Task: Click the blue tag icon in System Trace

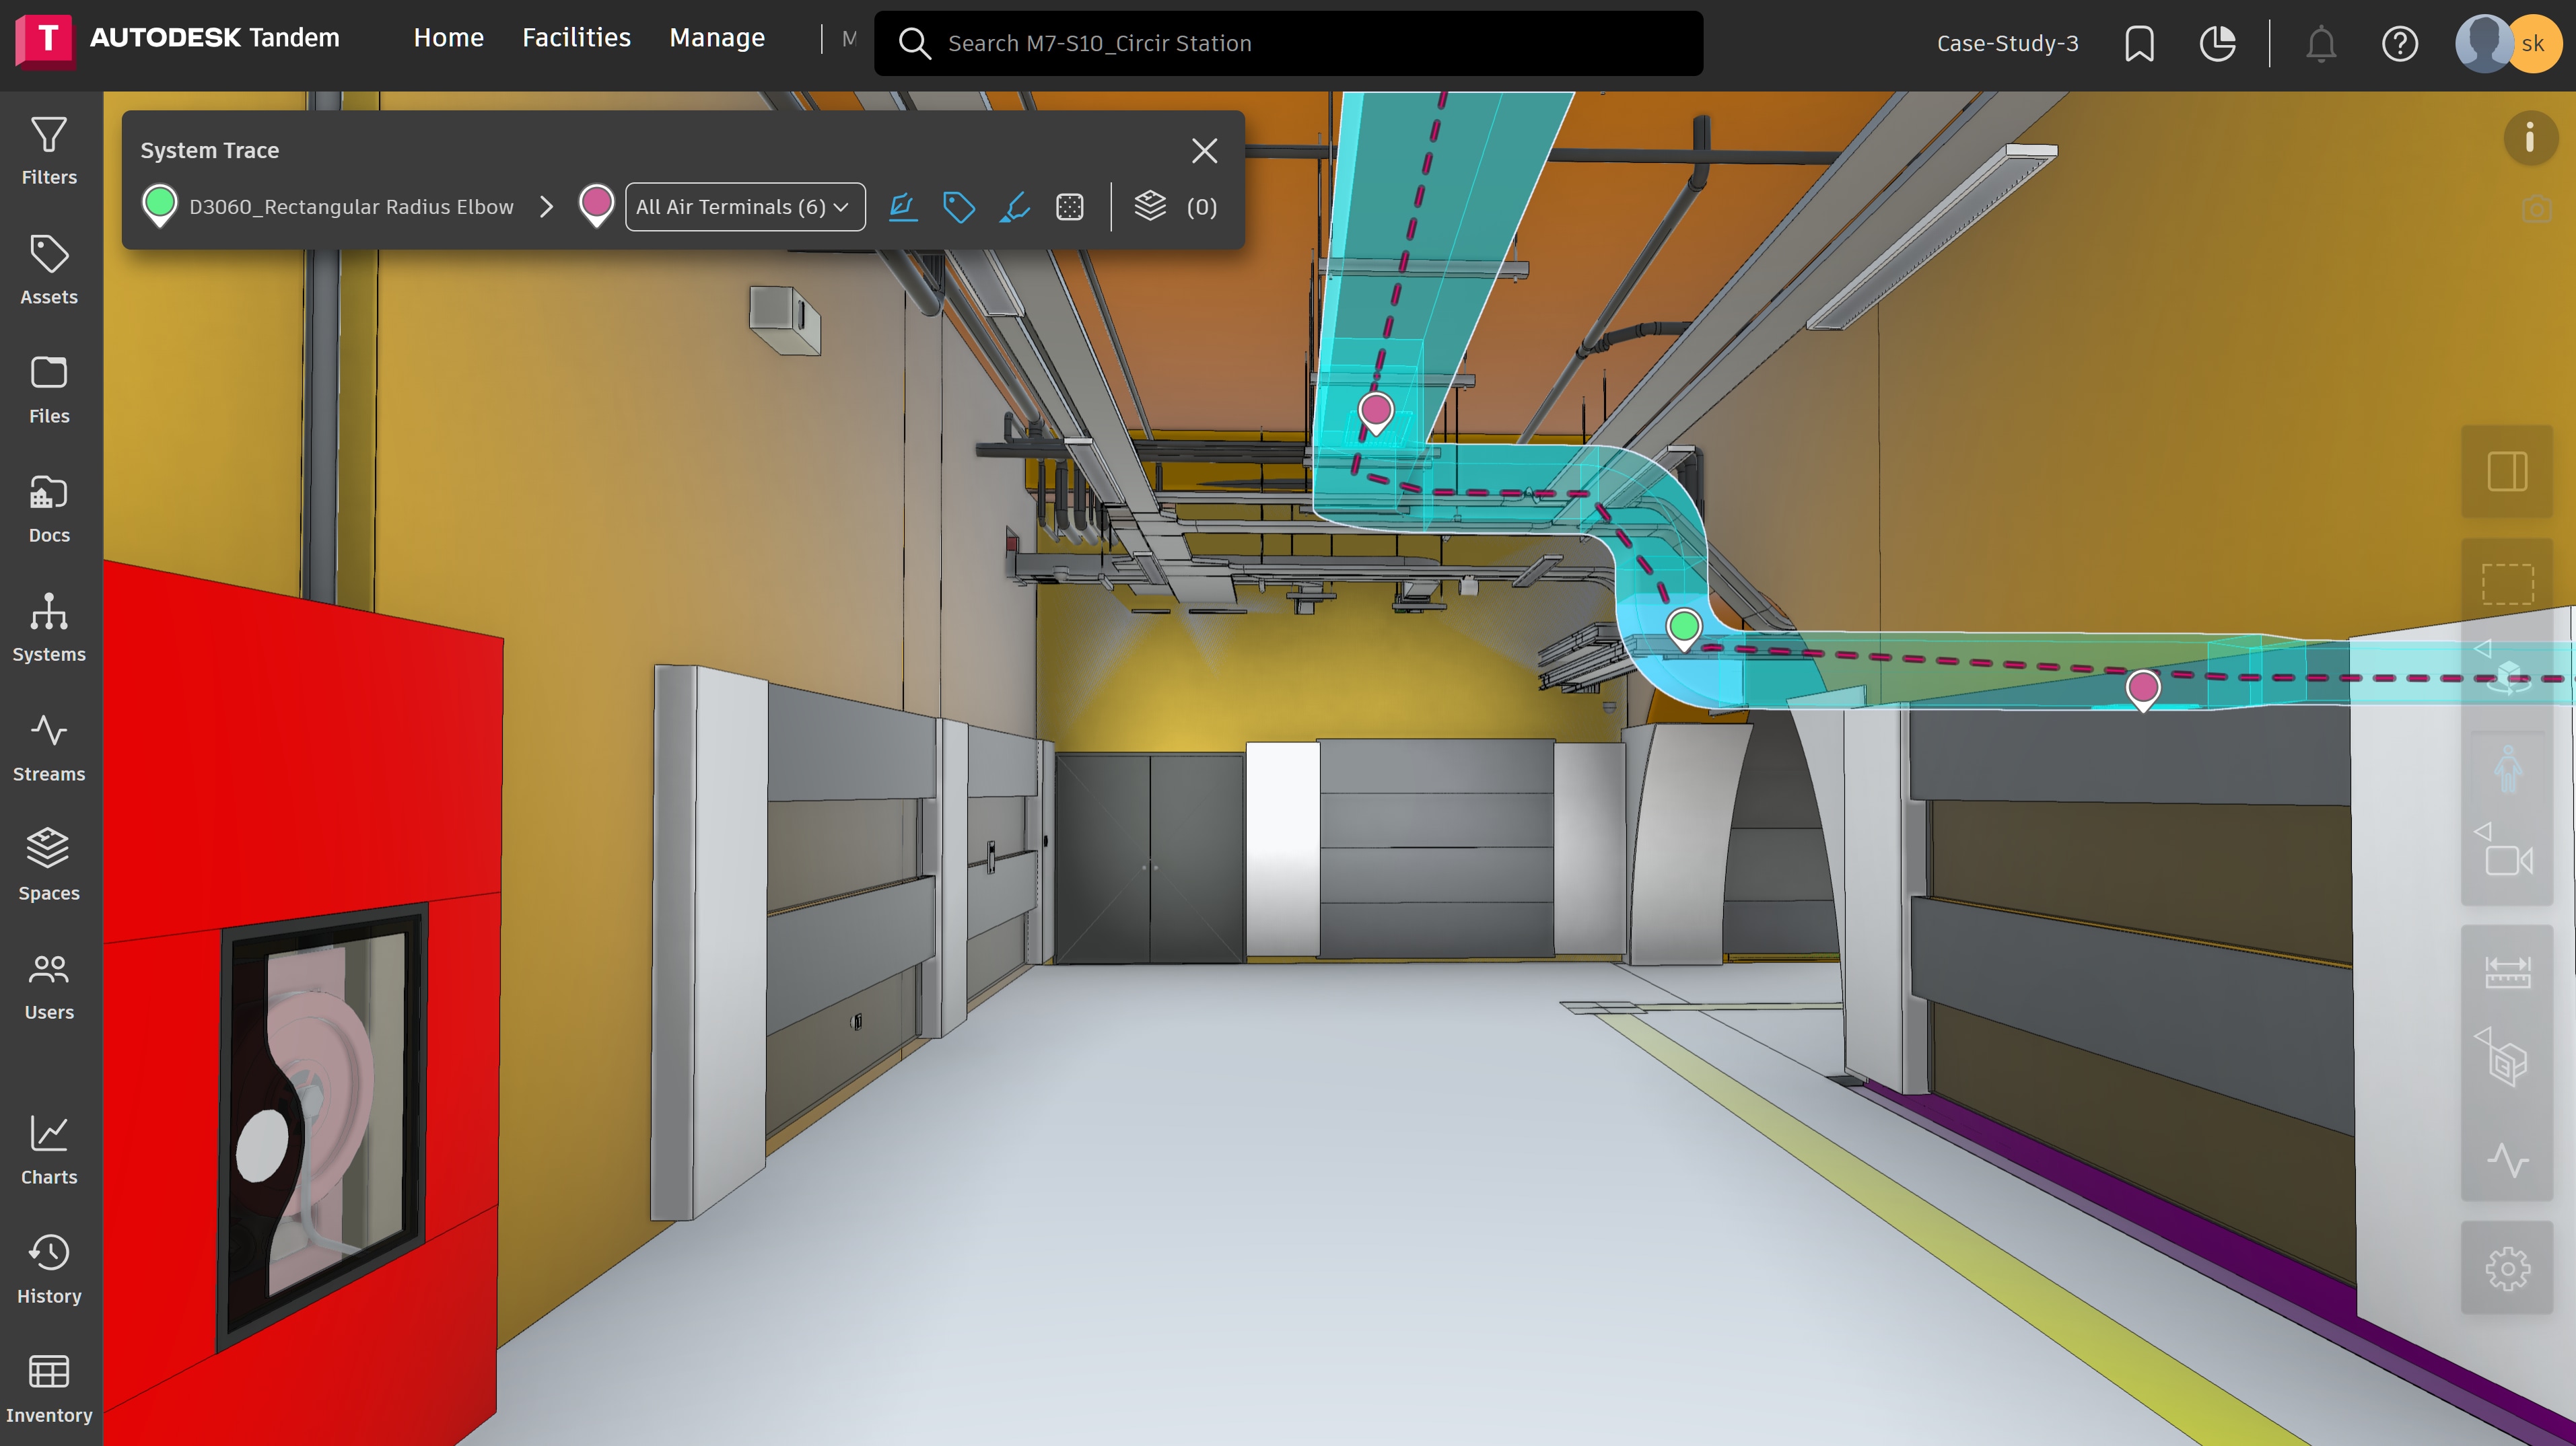Action: [x=958, y=207]
